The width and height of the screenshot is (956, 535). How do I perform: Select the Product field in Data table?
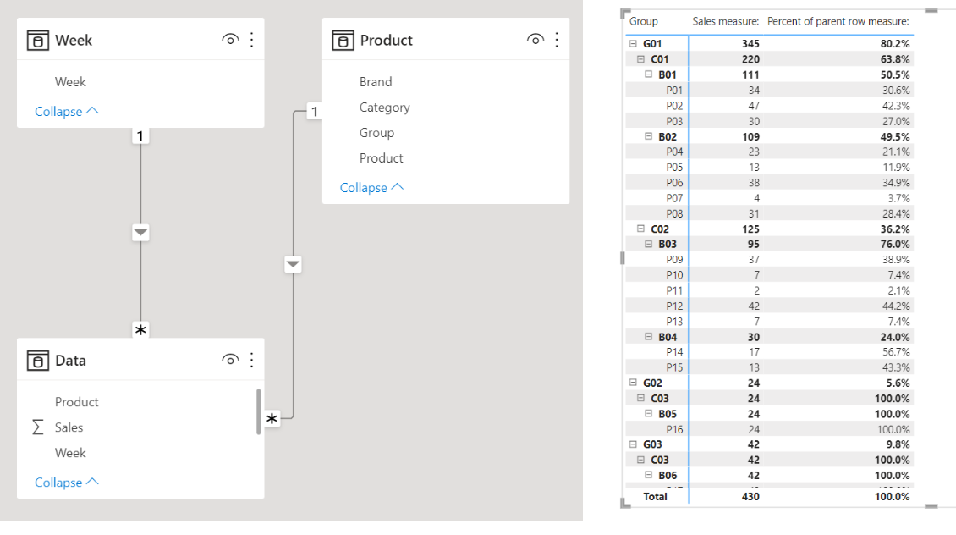pos(77,402)
